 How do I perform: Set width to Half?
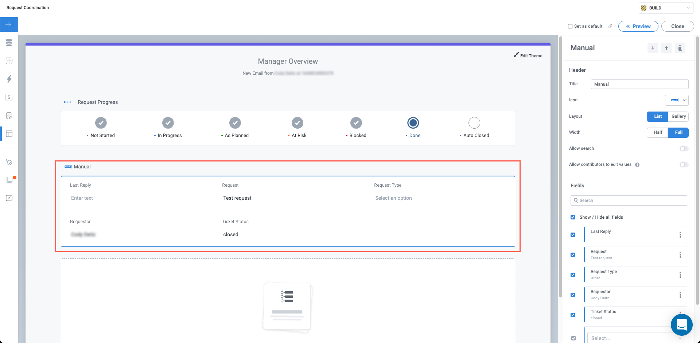pyautogui.click(x=658, y=132)
